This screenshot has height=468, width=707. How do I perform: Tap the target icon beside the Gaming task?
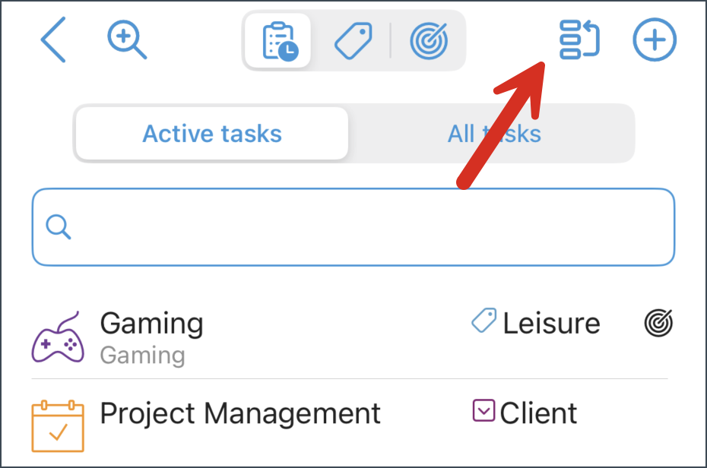(658, 322)
